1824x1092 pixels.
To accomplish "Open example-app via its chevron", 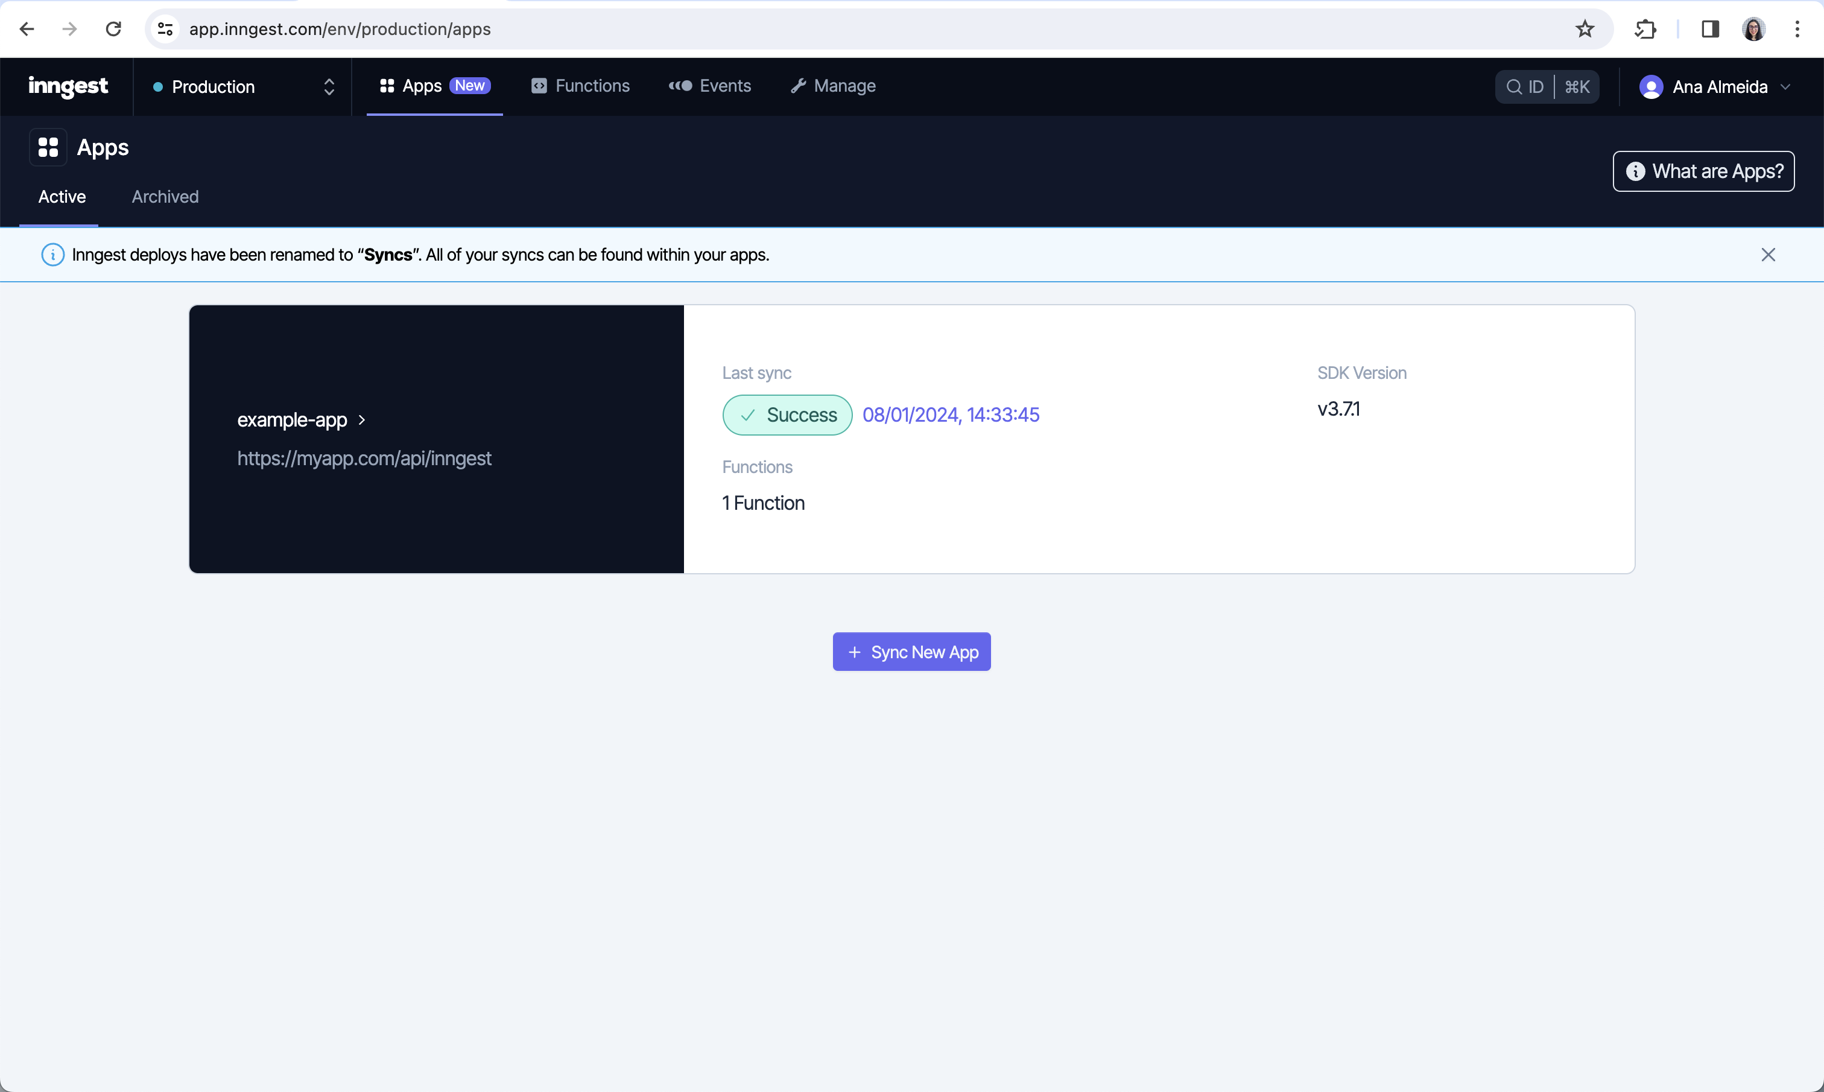I will point(362,420).
